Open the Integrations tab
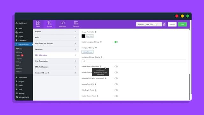Image resolution: width=204 pixels, height=115 pixels. (x=62, y=24)
